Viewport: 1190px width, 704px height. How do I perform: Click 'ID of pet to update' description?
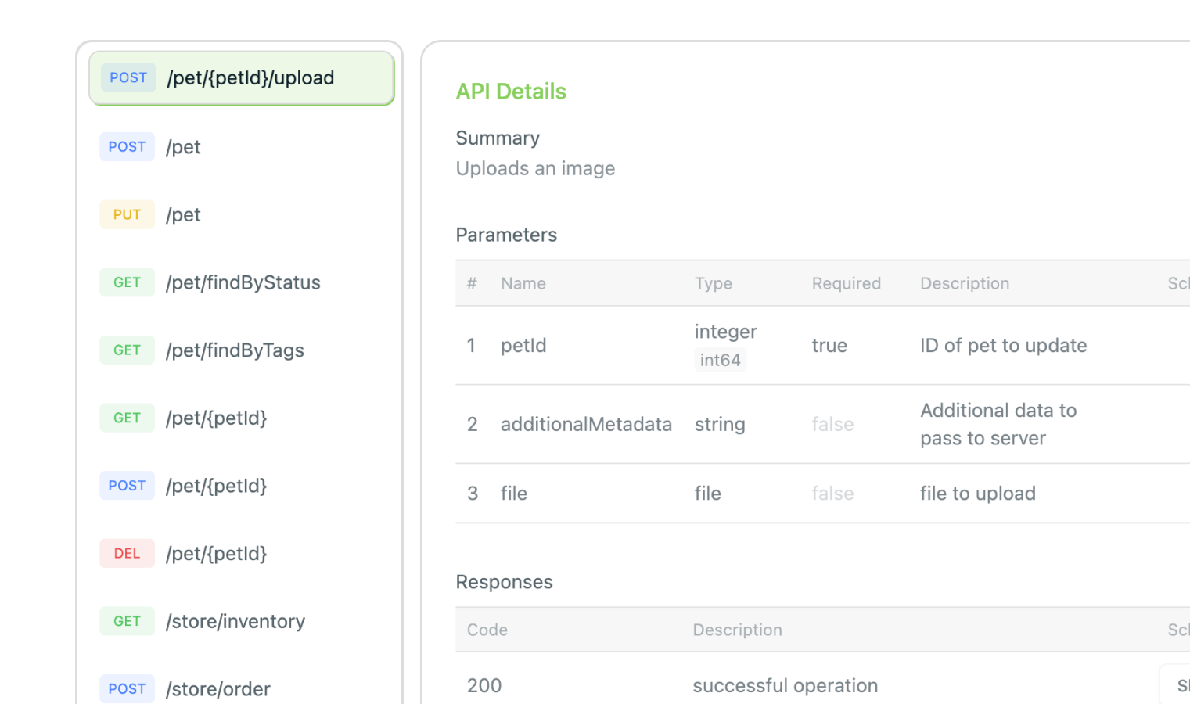coord(1004,346)
